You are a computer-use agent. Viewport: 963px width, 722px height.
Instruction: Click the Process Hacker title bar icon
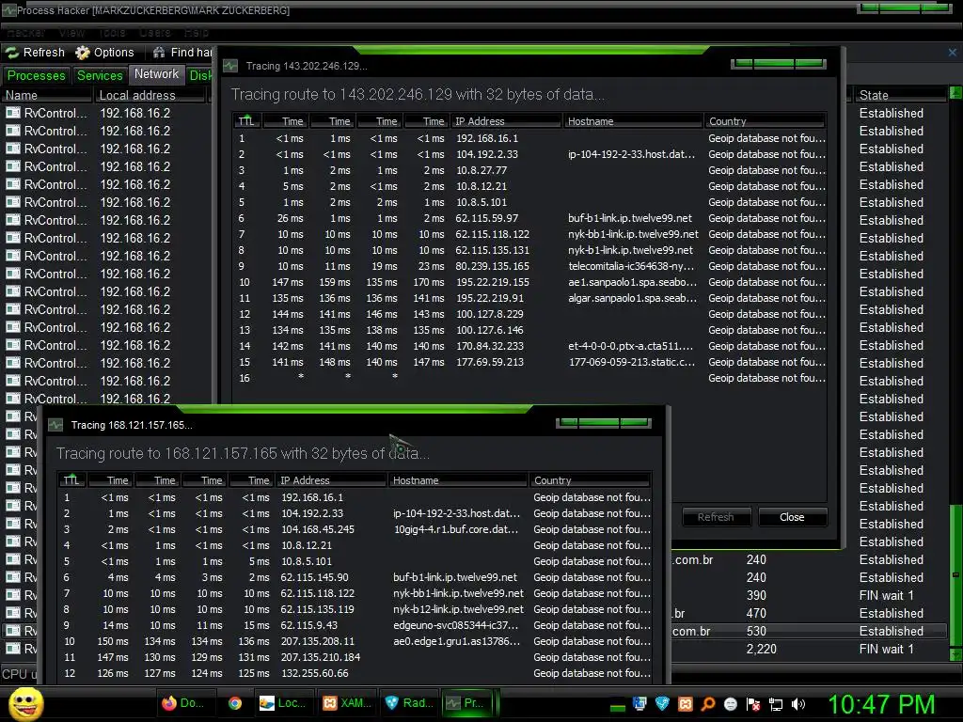coord(8,9)
